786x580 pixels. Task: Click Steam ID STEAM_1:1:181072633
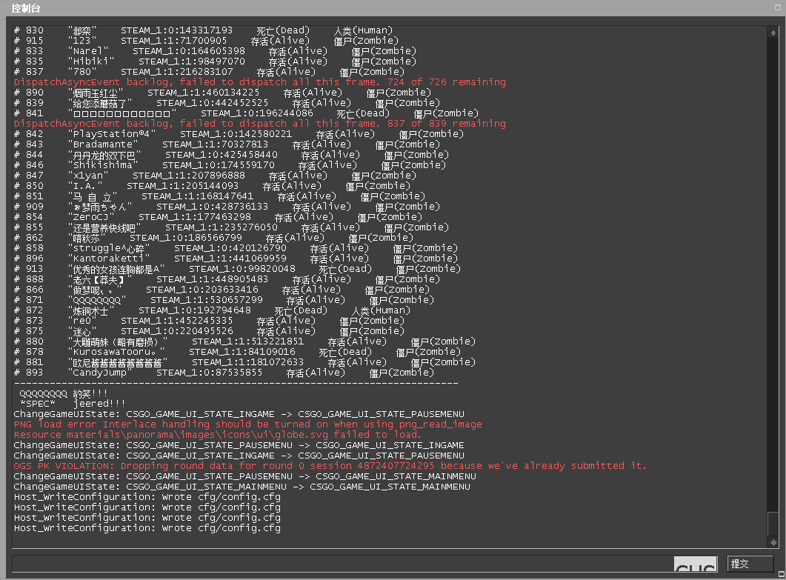[247, 362]
